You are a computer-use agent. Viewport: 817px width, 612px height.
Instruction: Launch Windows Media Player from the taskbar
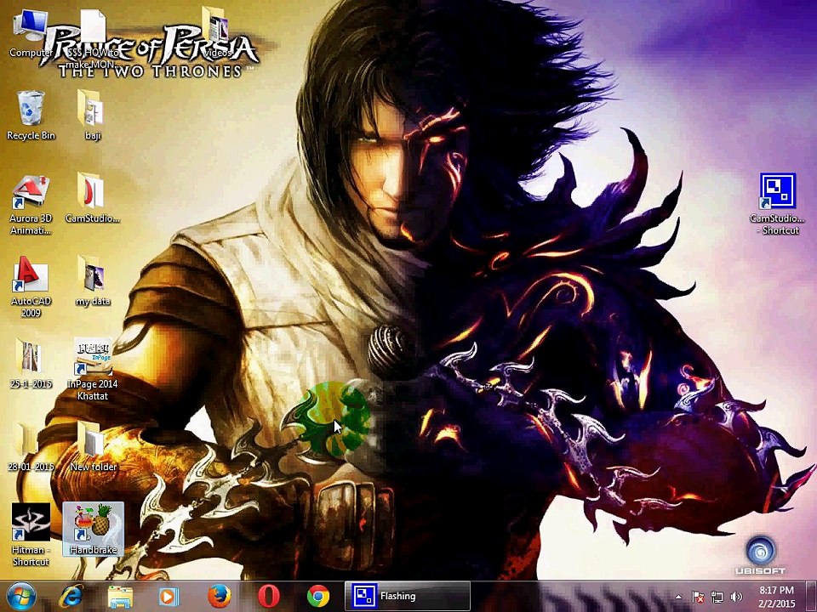pyautogui.click(x=169, y=597)
